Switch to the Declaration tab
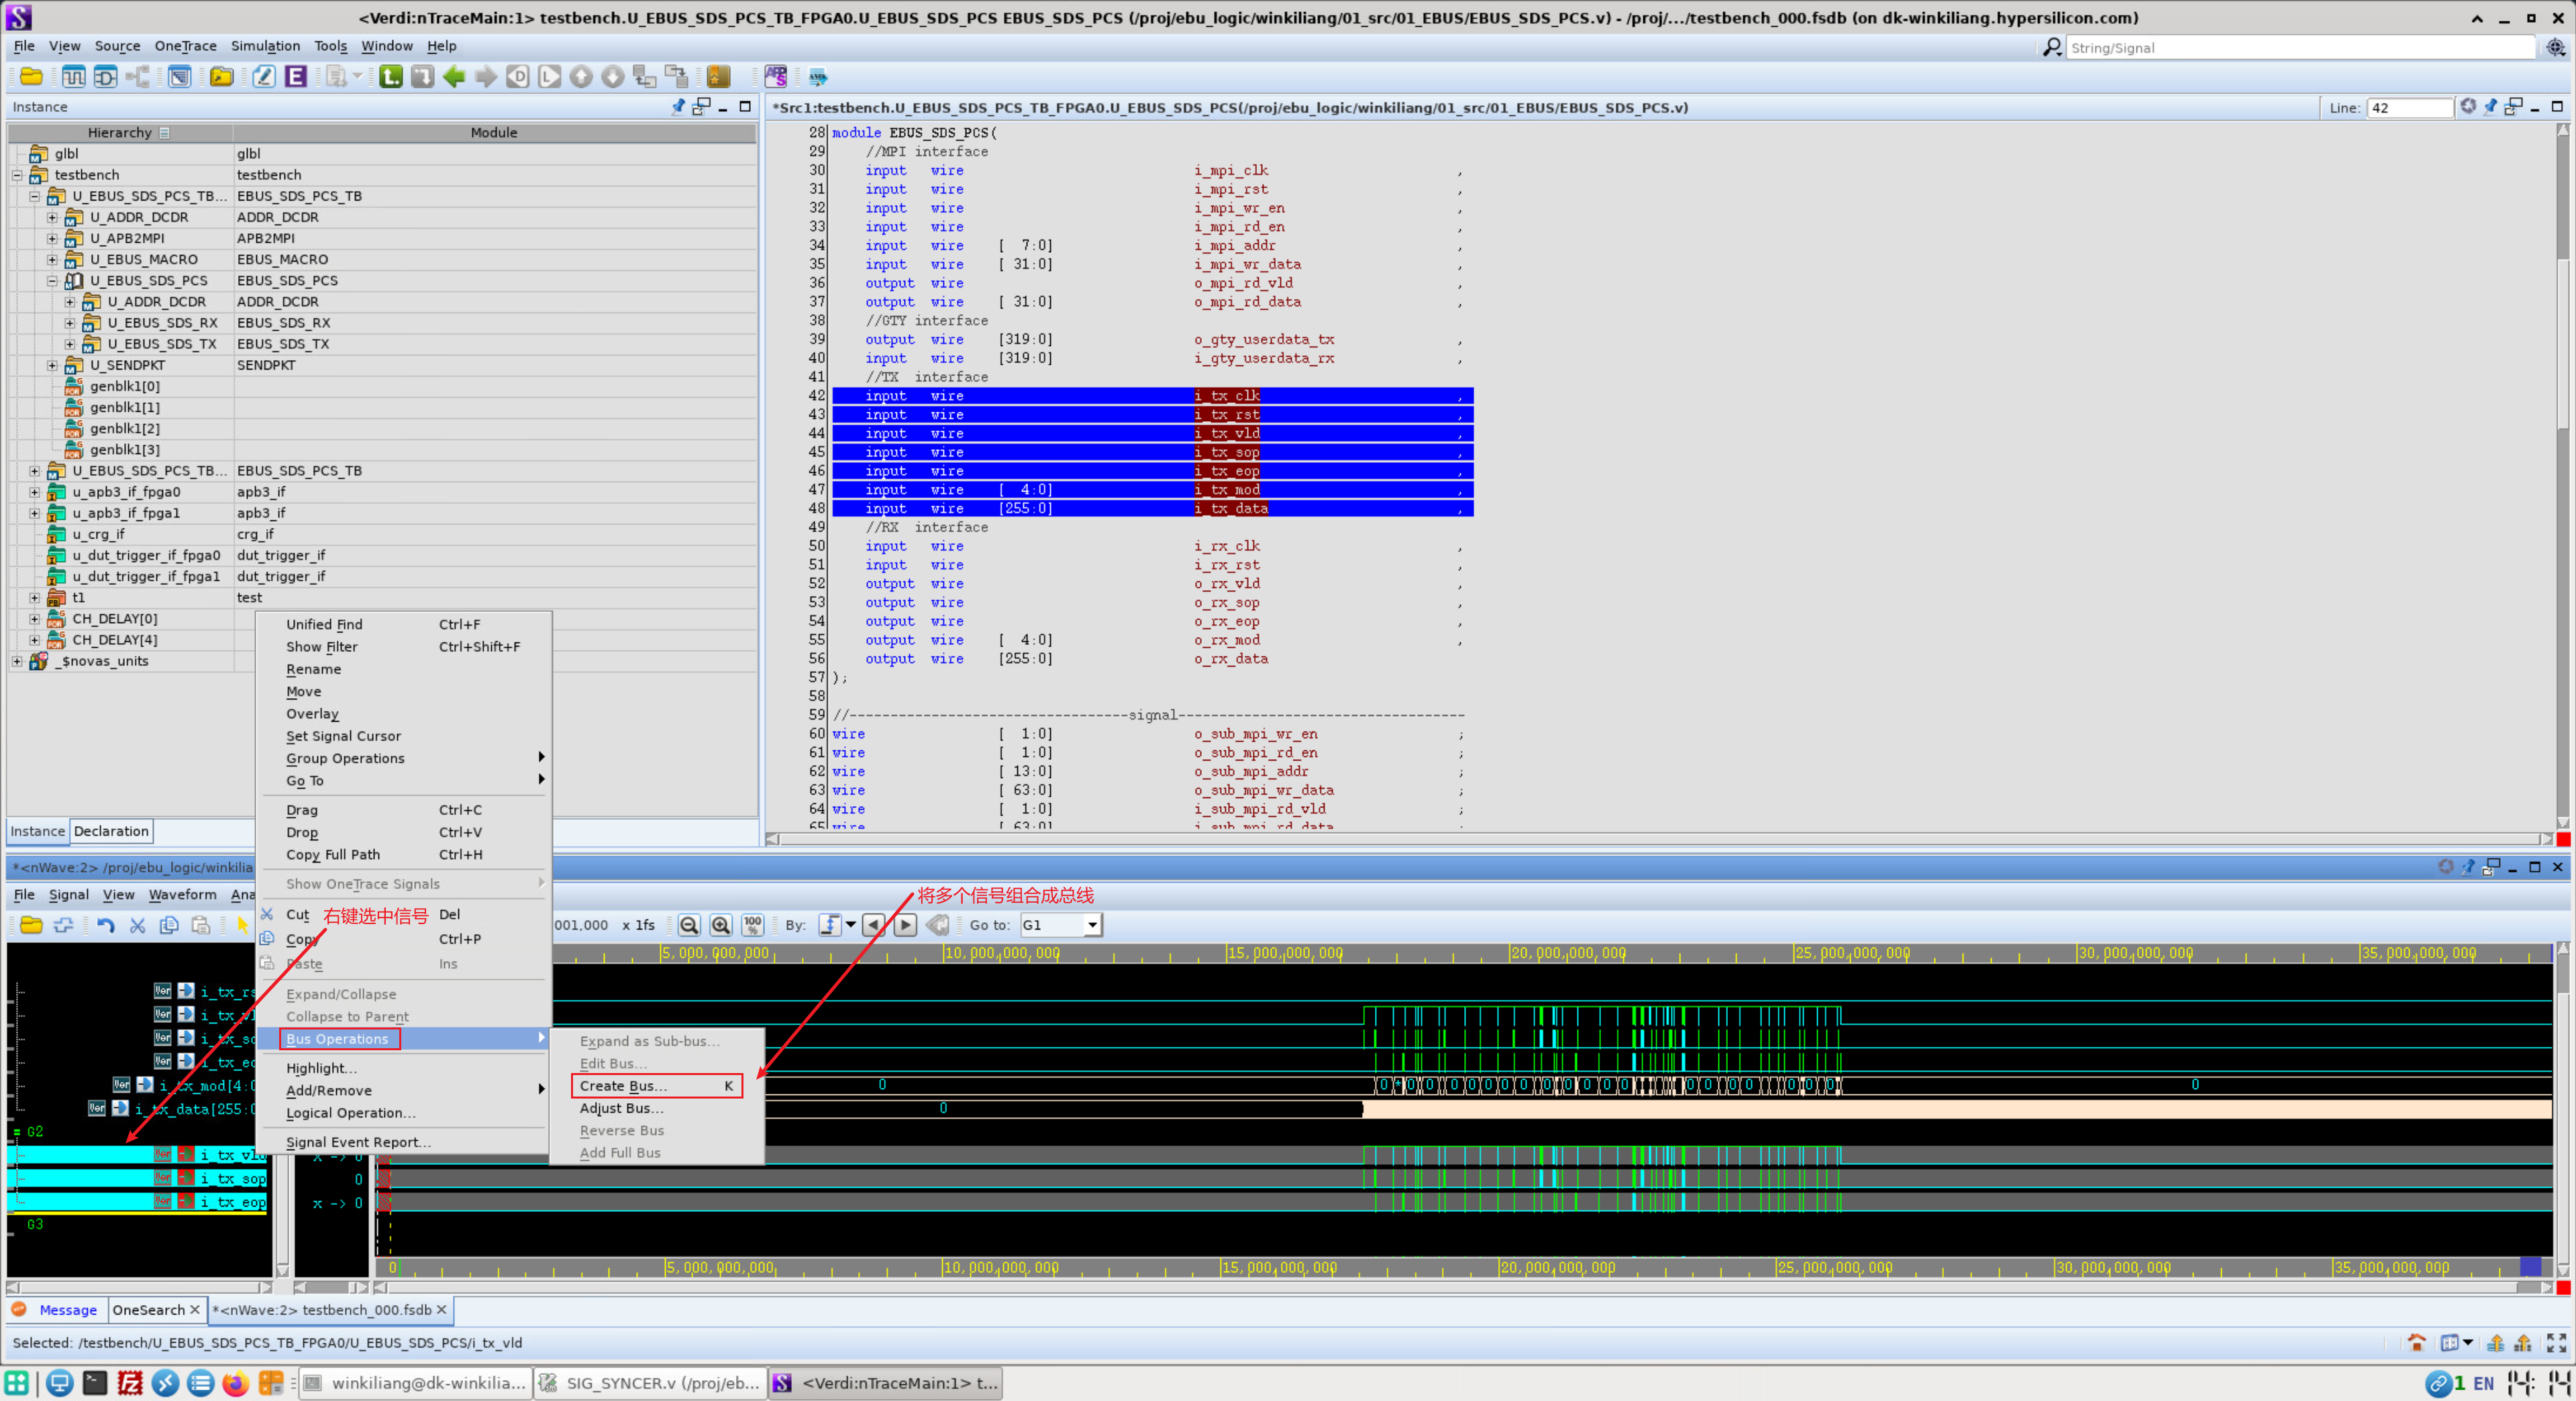 point(111,832)
